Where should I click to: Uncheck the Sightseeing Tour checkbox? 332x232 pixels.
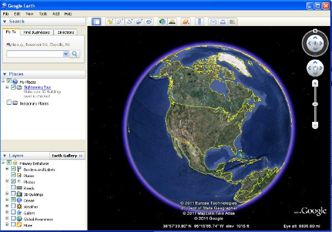13,87
